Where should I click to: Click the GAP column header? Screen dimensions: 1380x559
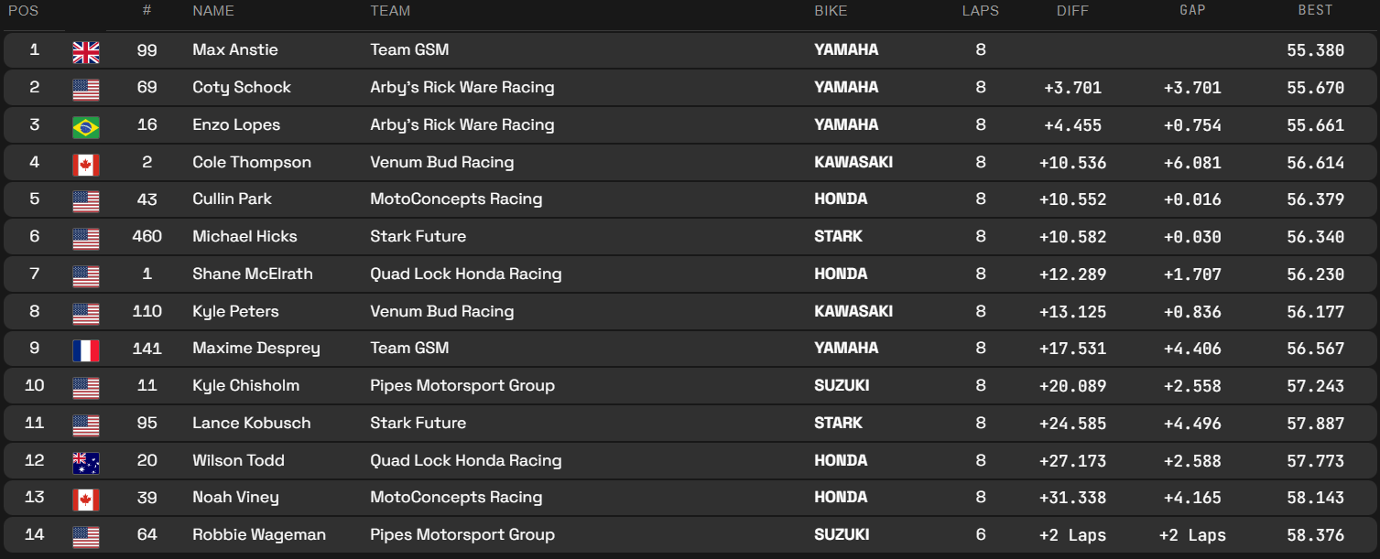1192,10
